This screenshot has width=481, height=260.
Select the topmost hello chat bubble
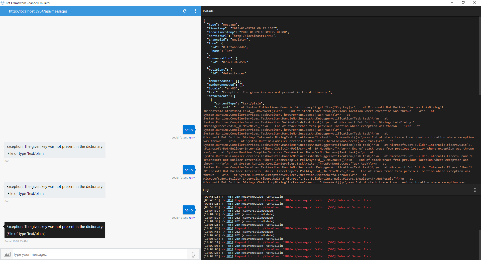pos(188,130)
